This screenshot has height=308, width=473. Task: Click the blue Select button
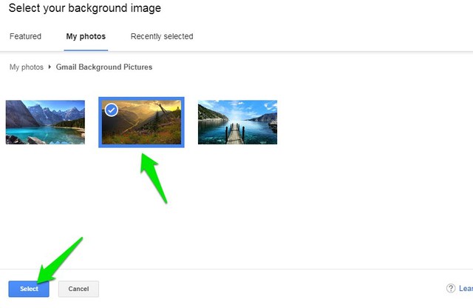click(x=29, y=289)
